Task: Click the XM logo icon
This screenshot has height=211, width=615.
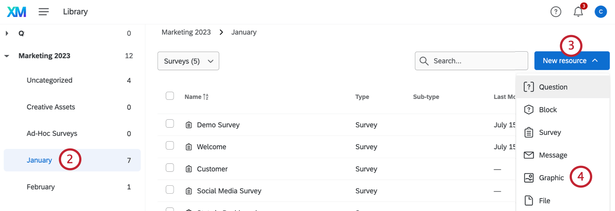Action: [17, 12]
